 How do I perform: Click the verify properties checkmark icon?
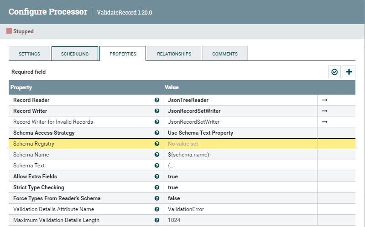point(335,72)
